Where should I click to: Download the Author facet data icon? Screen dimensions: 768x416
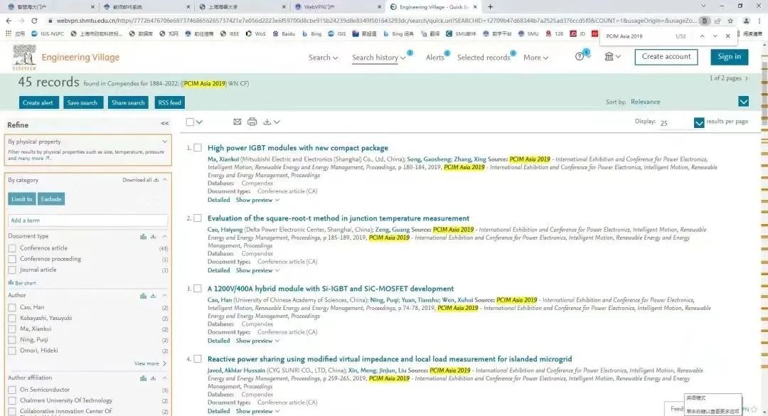point(153,295)
